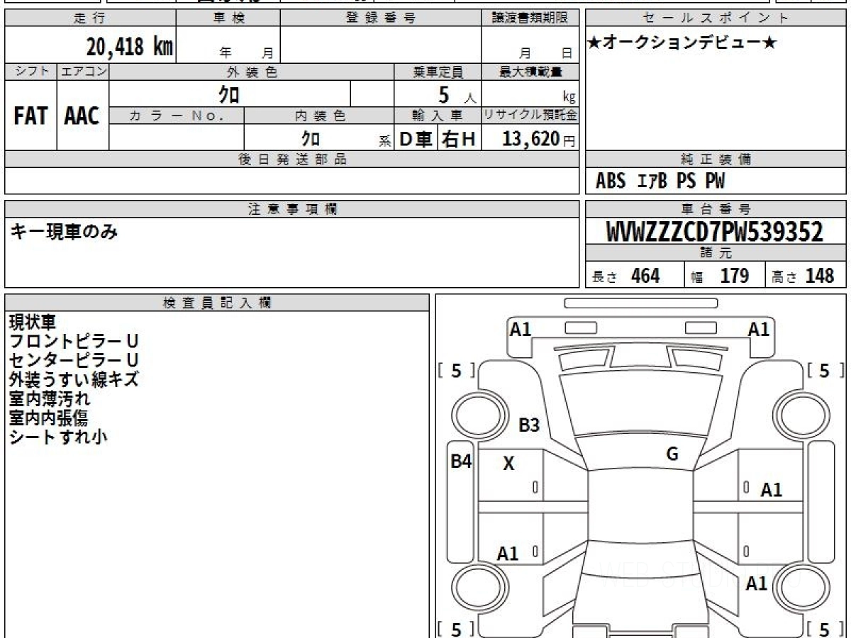Select the 走行 header cell
The image size is (851, 638).
pyautogui.click(x=90, y=18)
